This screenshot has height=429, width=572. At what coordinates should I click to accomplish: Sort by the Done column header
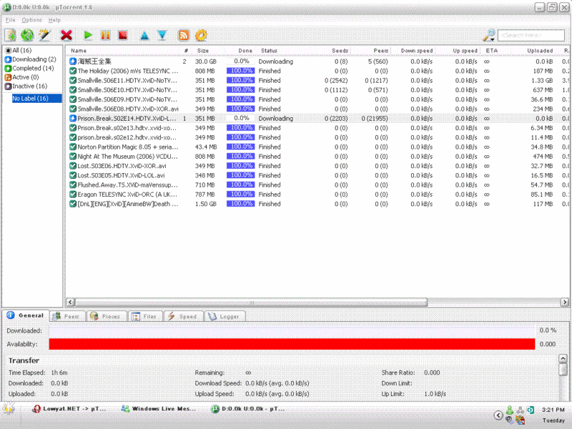245,51
